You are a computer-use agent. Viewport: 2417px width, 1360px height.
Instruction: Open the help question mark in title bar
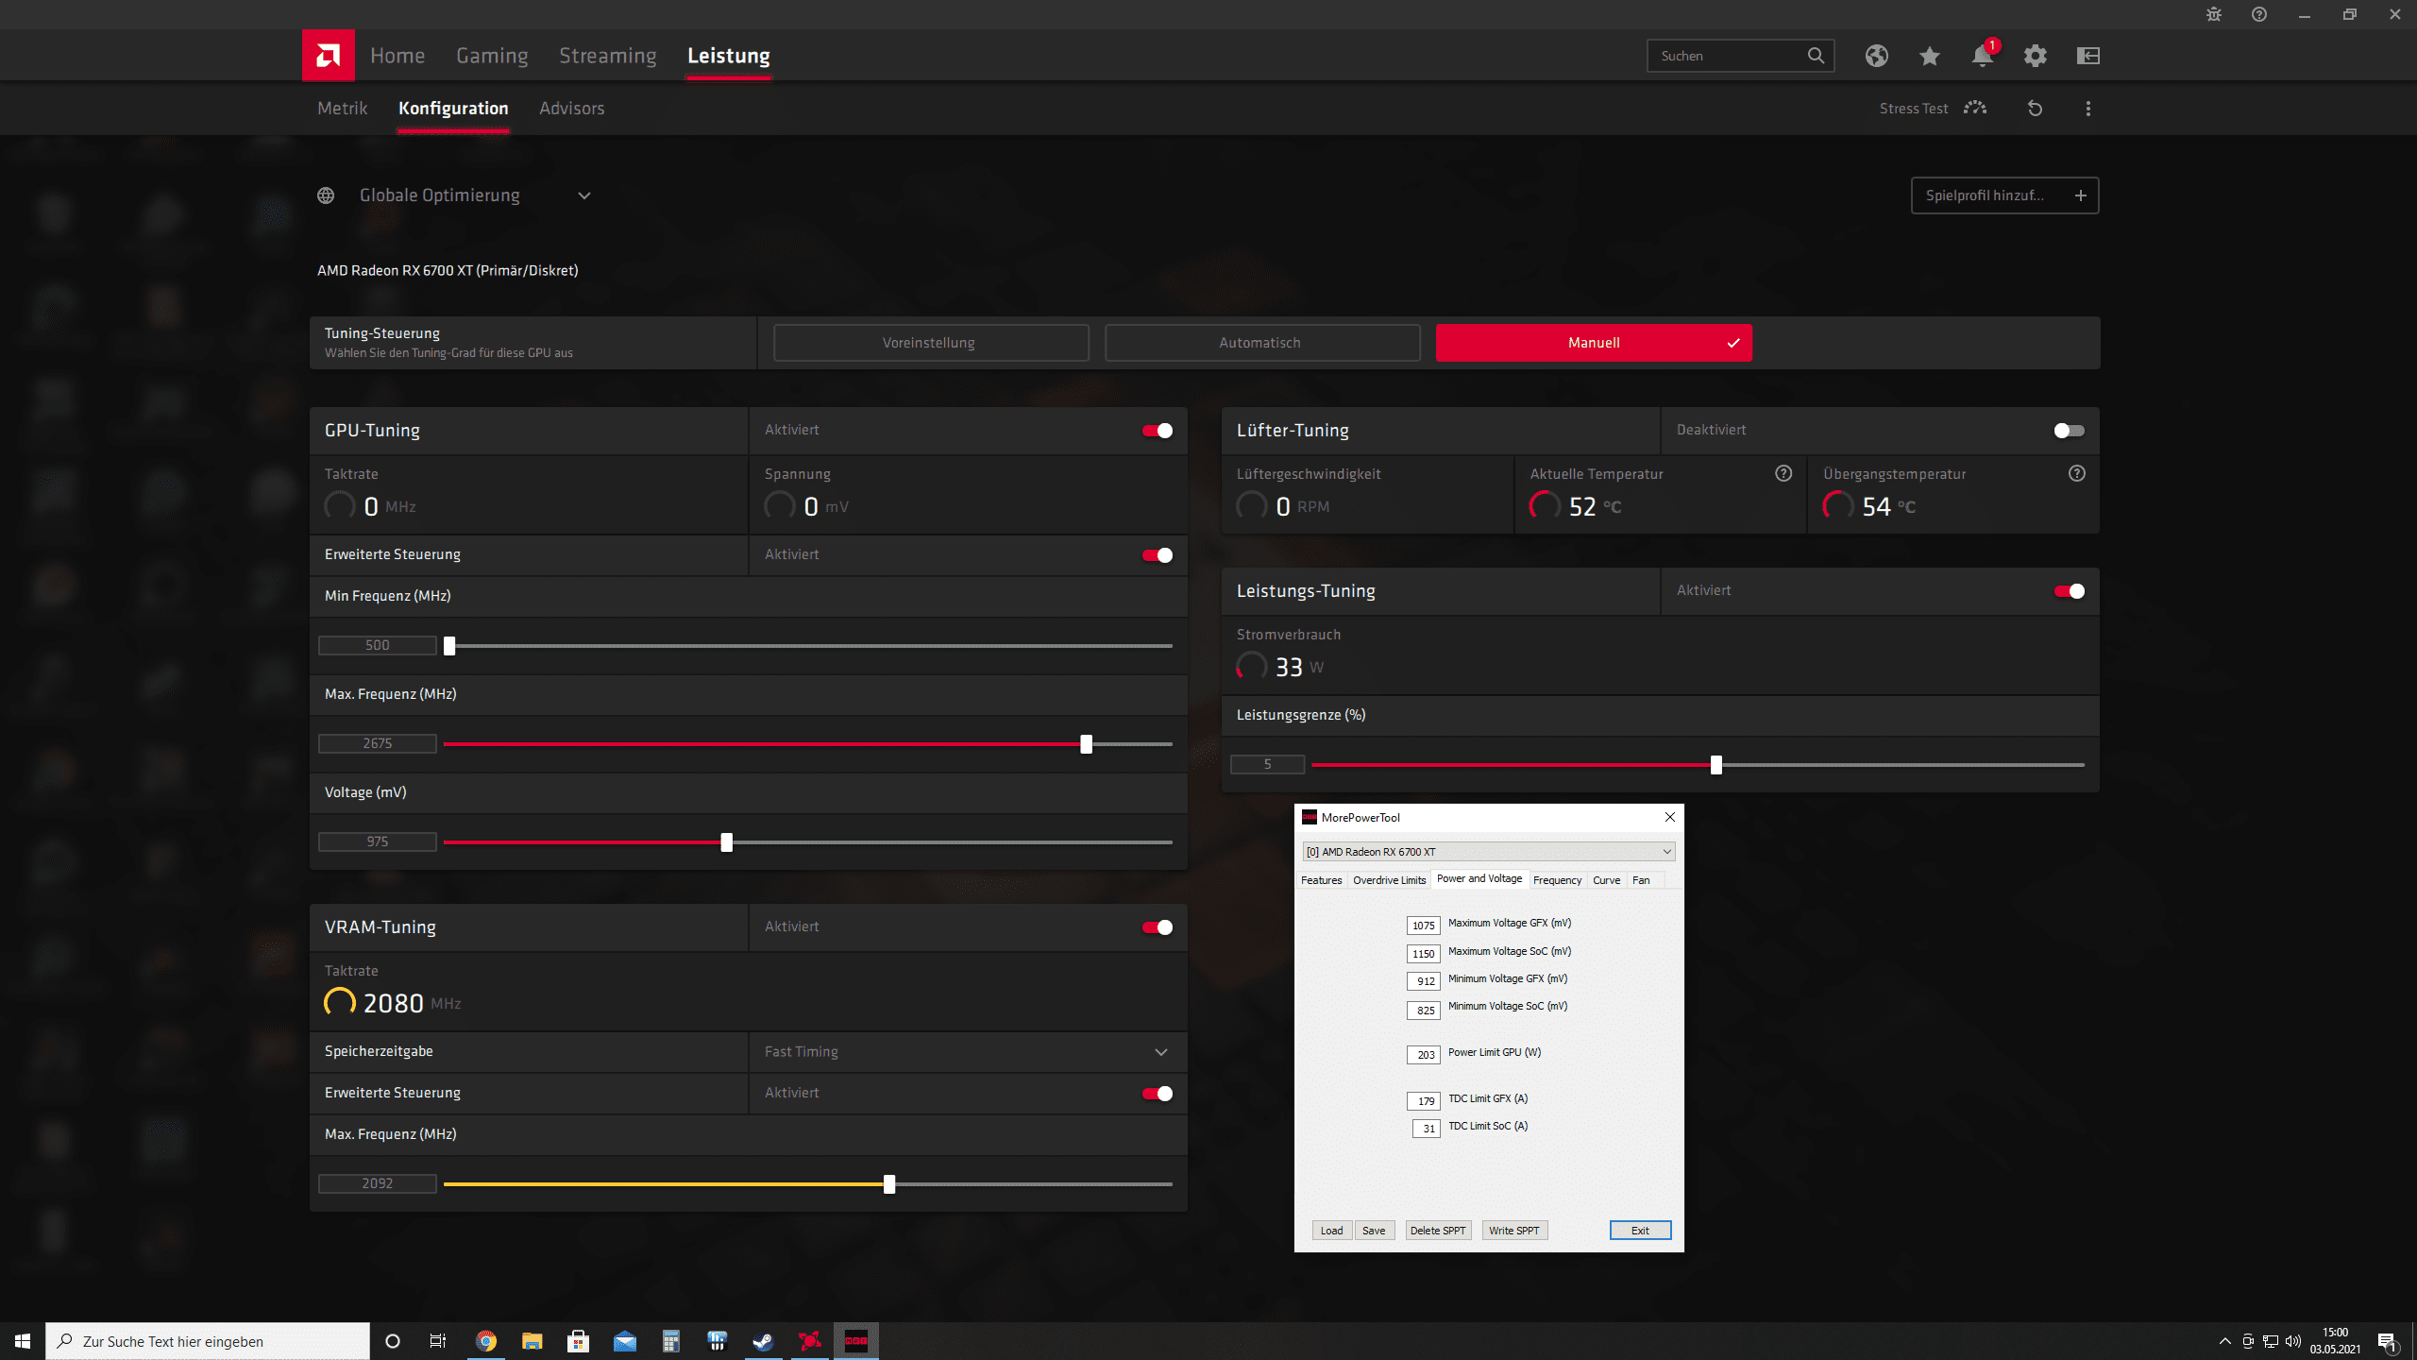[x=2258, y=14]
